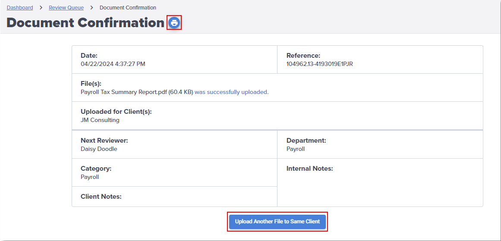This screenshot has width=501, height=241.
Task: Click the Payroll value under Category
Action: (90, 177)
